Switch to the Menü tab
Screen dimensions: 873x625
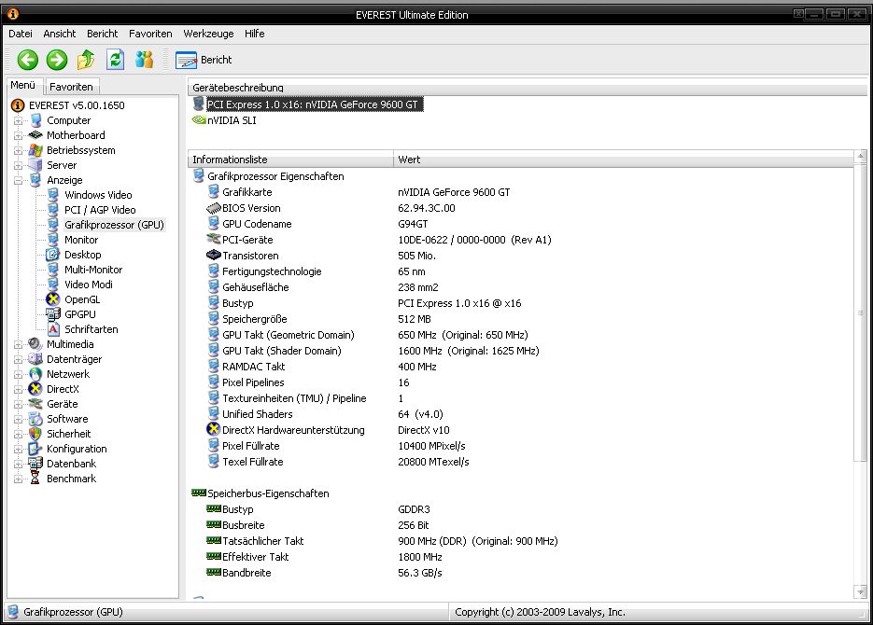pos(22,85)
